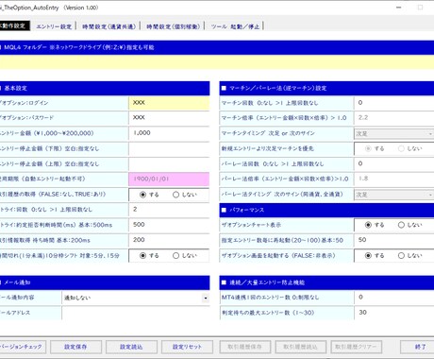The height and width of the screenshot is (359, 434).
Task: Click the ザオプション password field
Action: pyautogui.click(x=169, y=118)
